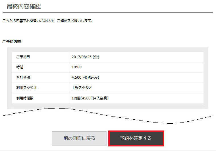Select the 利用スタジオ row label

click(26, 88)
